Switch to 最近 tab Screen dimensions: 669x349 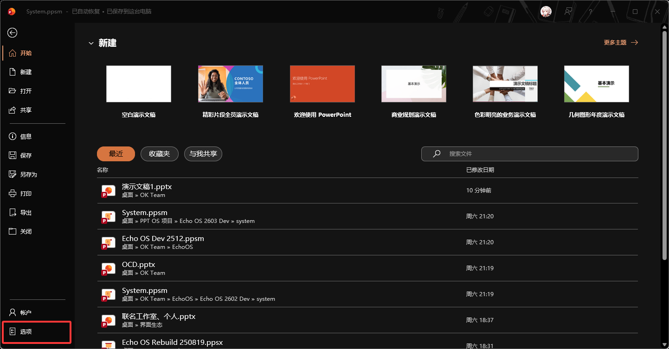point(116,154)
